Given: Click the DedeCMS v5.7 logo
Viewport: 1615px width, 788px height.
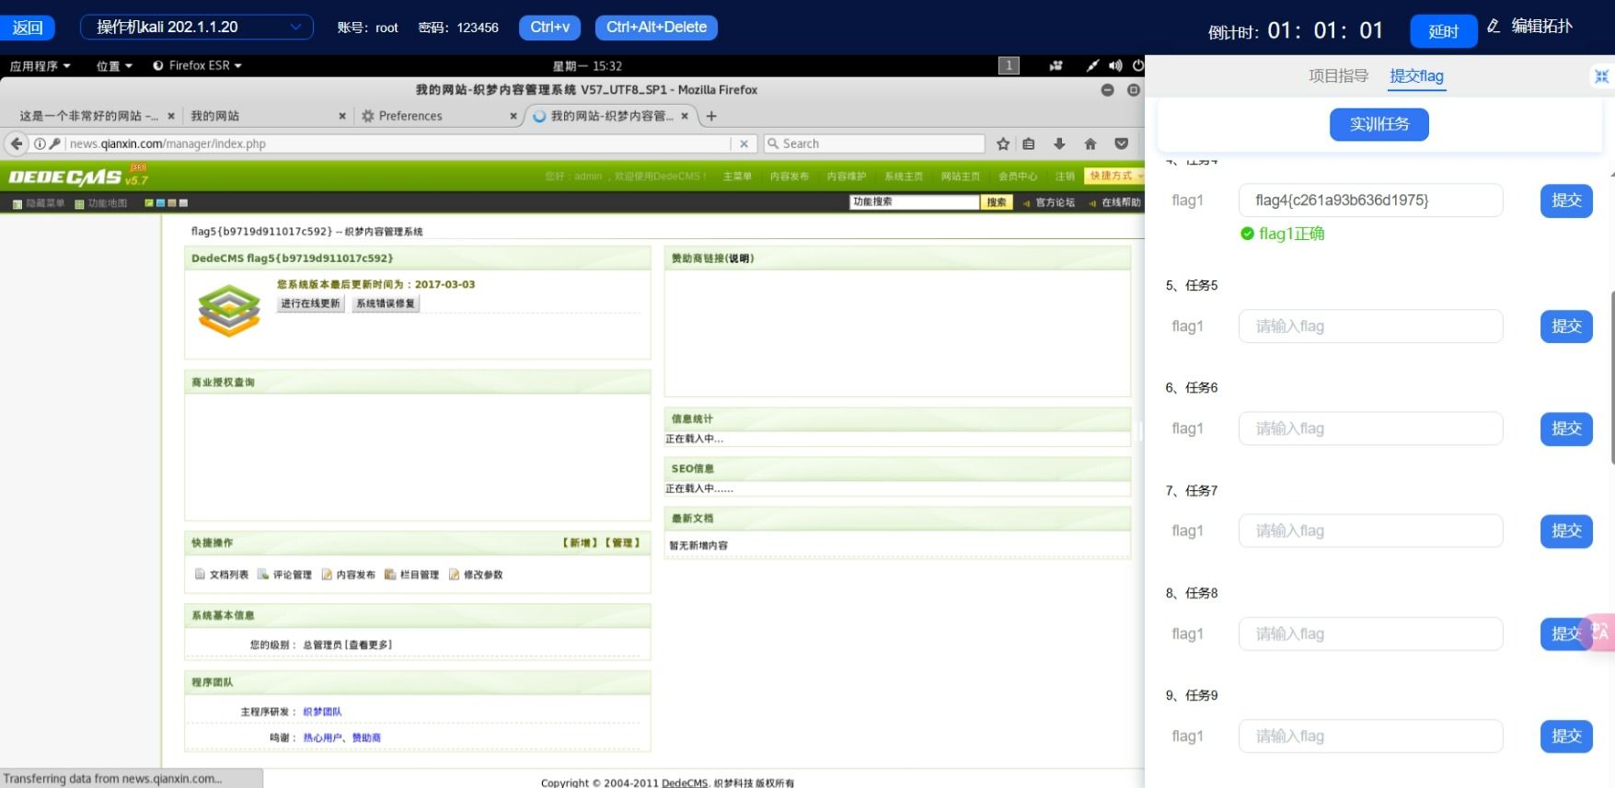Looking at the screenshot, I should tap(77, 177).
